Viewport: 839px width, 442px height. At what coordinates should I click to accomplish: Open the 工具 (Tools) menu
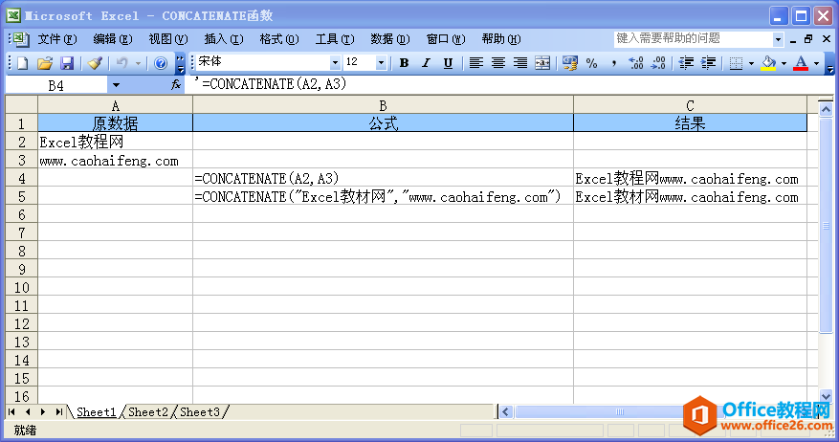pos(335,39)
